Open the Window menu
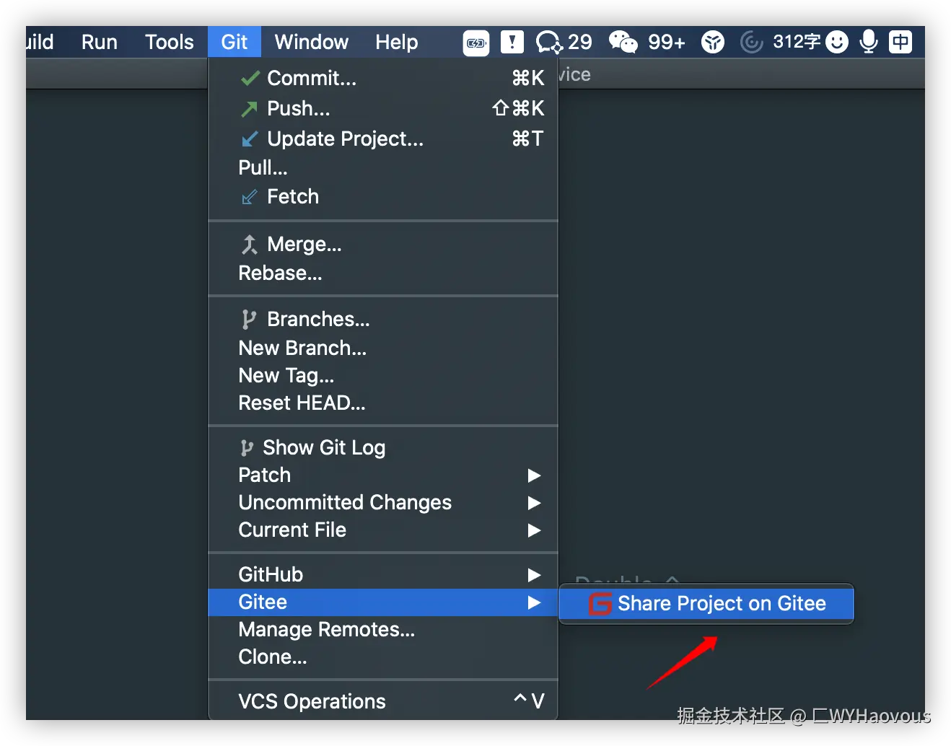 tap(311, 42)
